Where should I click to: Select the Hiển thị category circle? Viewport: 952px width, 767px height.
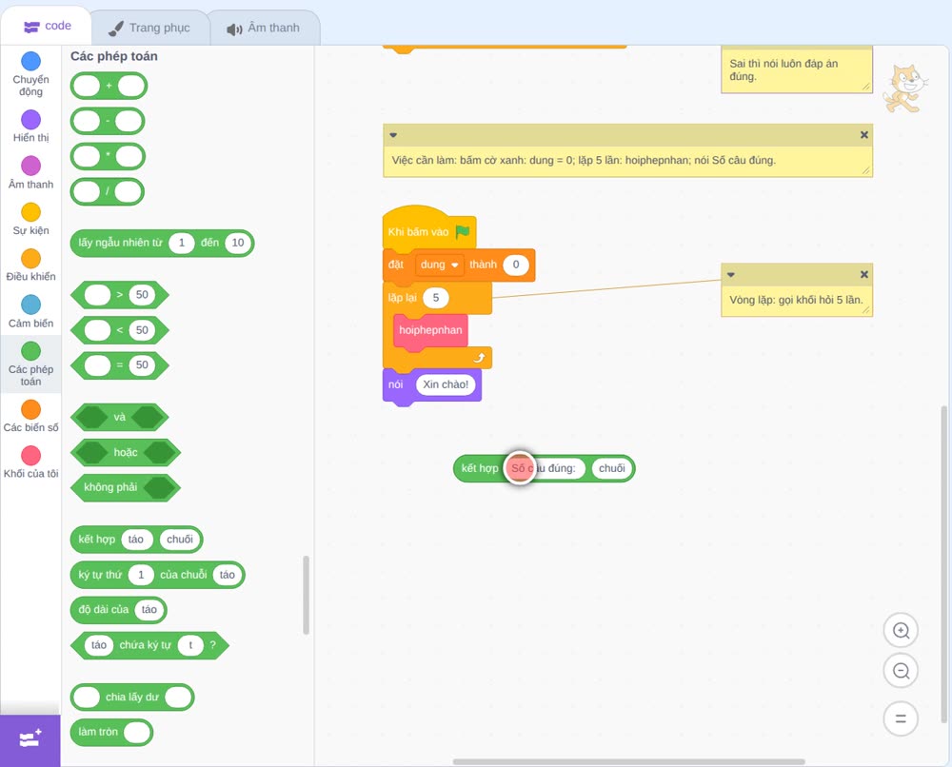point(31,120)
